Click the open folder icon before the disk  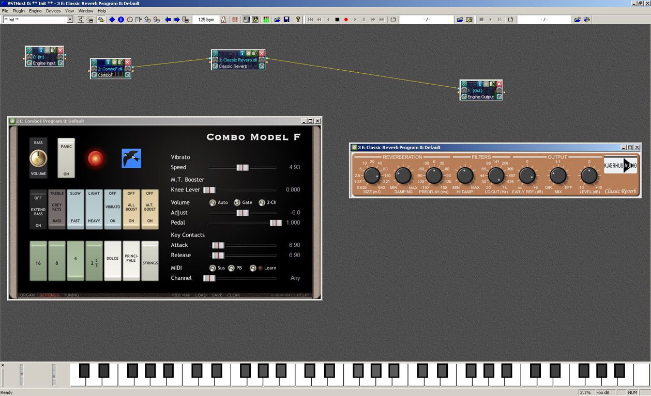[x=278, y=20]
